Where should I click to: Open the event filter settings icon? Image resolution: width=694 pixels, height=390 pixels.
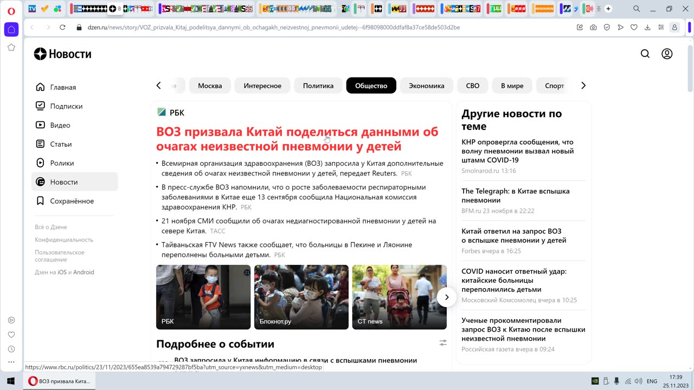(x=443, y=343)
